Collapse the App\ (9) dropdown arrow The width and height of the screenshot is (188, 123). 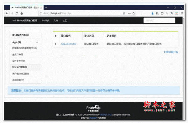click(37, 42)
